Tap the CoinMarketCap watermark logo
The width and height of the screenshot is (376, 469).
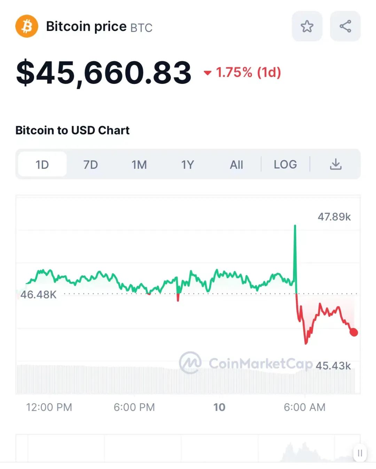[190, 362]
